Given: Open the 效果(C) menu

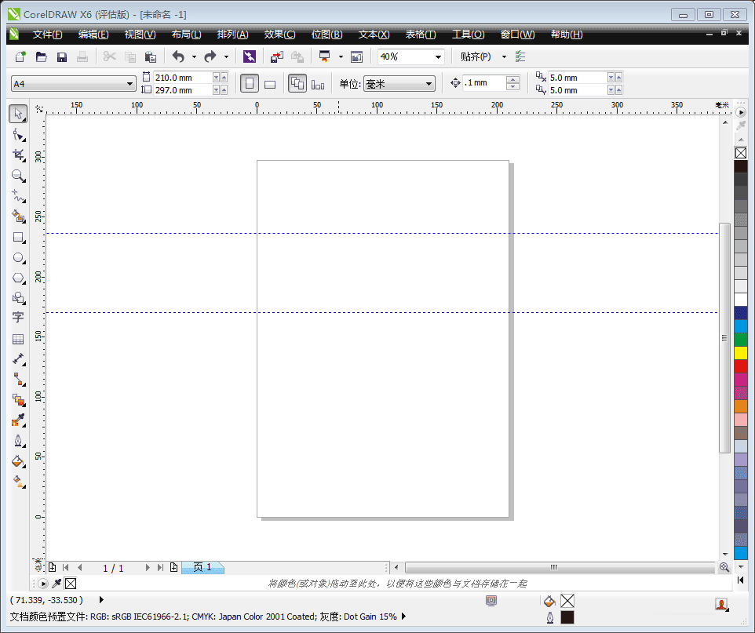Looking at the screenshot, I should point(279,35).
